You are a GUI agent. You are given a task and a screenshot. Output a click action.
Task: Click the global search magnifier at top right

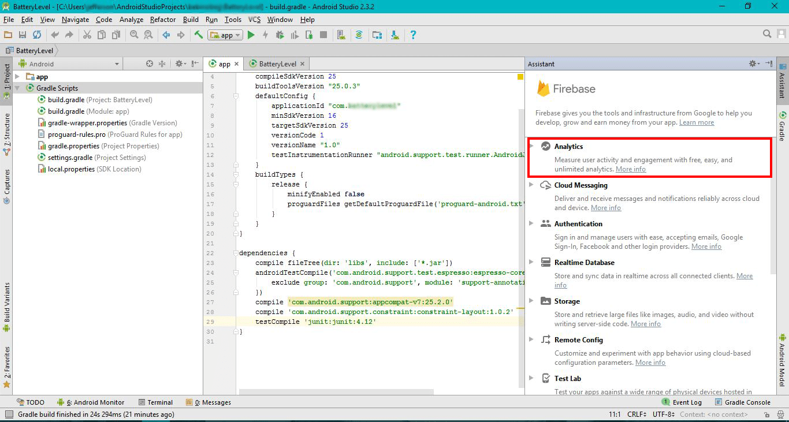coord(767,34)
